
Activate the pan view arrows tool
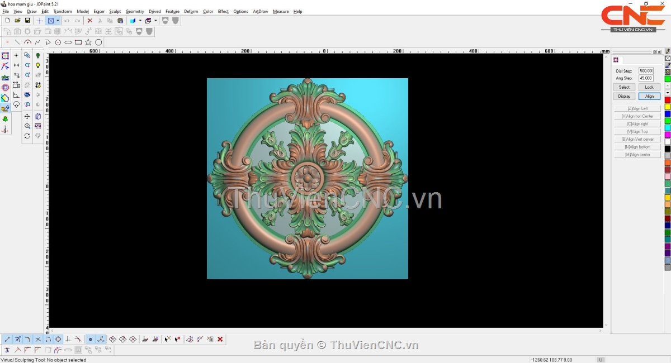[x=27, y=116]
